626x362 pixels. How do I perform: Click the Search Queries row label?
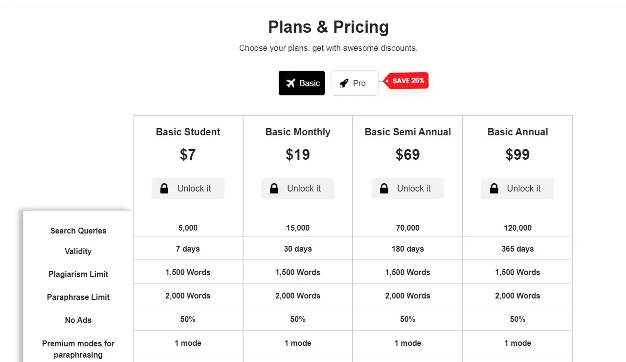(x=78, y=231)
